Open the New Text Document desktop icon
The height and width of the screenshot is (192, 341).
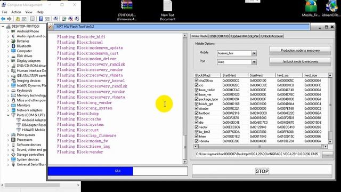(x=168, y=11)
